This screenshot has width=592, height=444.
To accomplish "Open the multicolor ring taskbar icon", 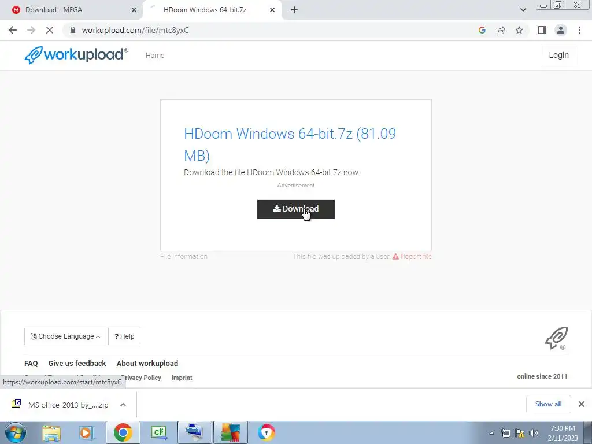I will [266, 432].
